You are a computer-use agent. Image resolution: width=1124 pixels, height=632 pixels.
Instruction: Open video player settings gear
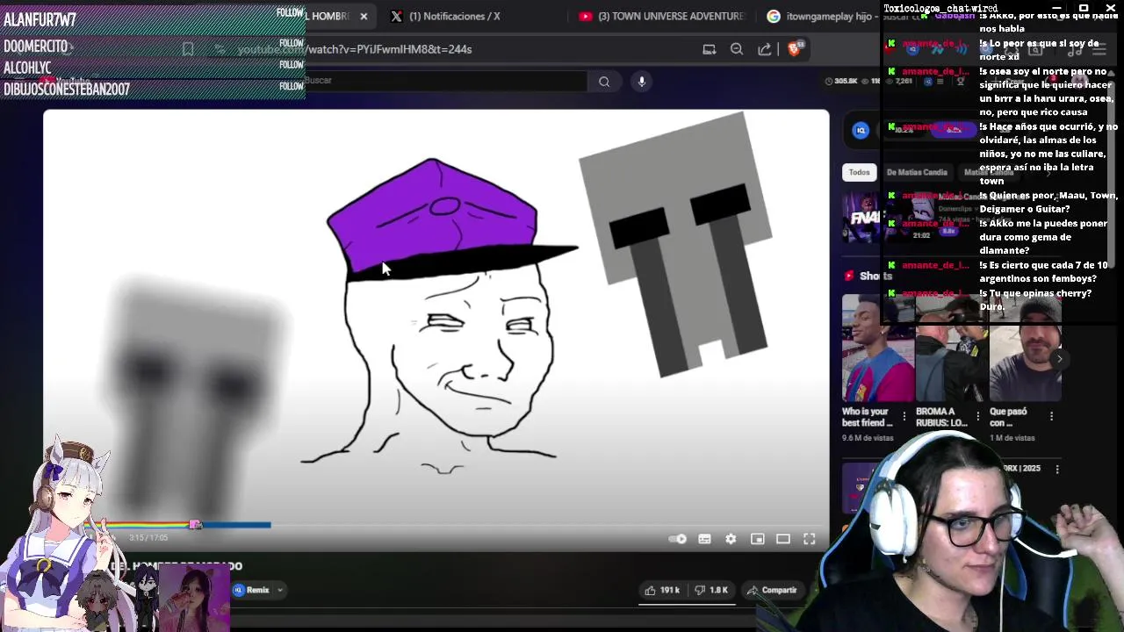click(731, 539)
